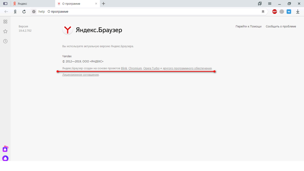
Task: Open bookmarks star icon in sidebar
Action: [x=5, y=31]
